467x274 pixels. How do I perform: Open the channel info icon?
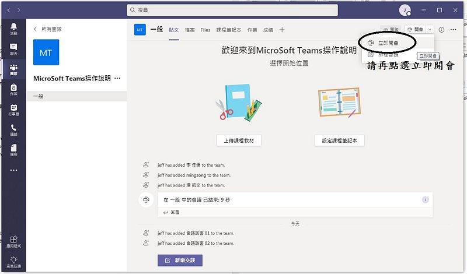(x=441, y=30)
